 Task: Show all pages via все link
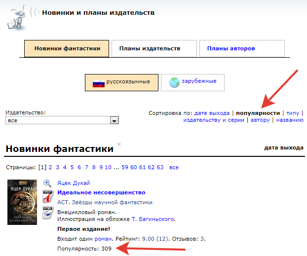[174, 168]
